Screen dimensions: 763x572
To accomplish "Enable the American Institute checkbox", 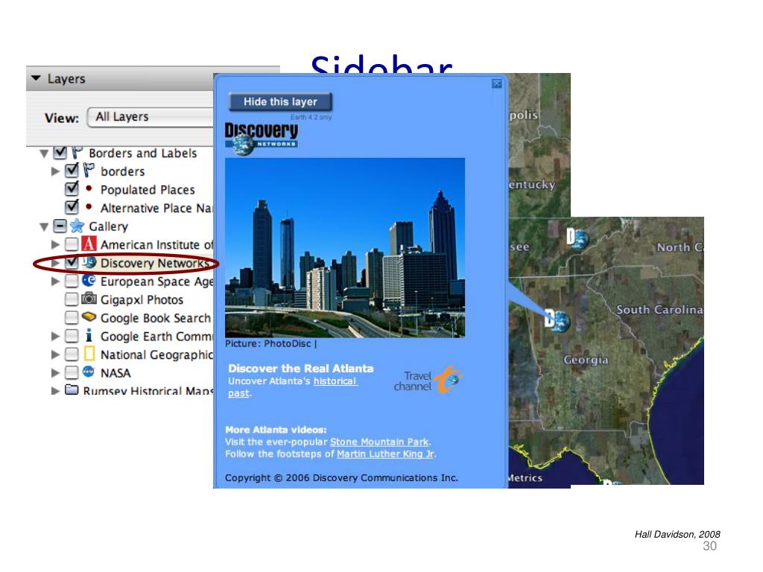I will (72, 244).
